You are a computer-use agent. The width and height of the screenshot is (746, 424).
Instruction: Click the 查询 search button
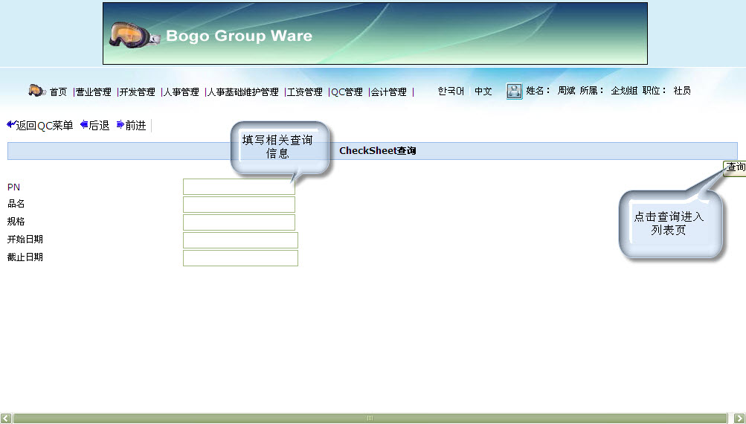pyautogui.click(x=735, y=167)
